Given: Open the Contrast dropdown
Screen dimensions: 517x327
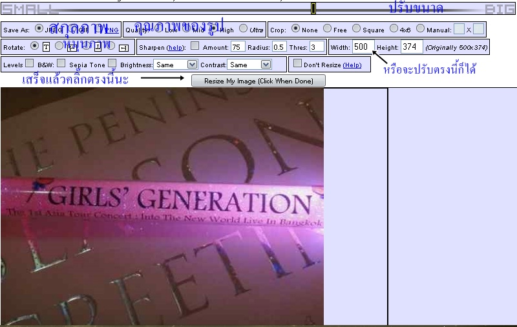Looking at the screenshot, I should pyautogui.click(x=249, y=65).
